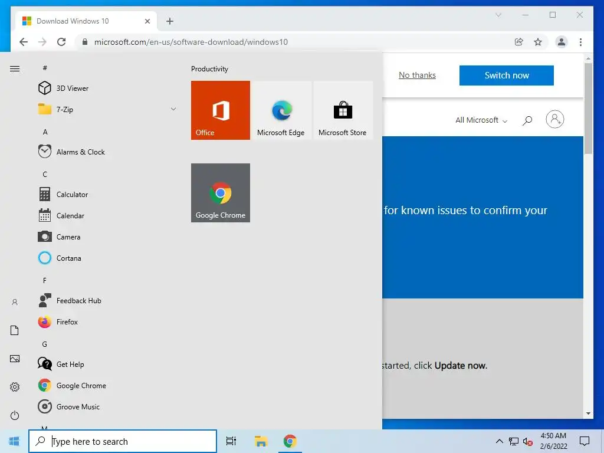This screenshot has width=604, height=453.
Task: Click the page scrollbar down arrow
Action: pyautogui.click(x=588, y=413)
